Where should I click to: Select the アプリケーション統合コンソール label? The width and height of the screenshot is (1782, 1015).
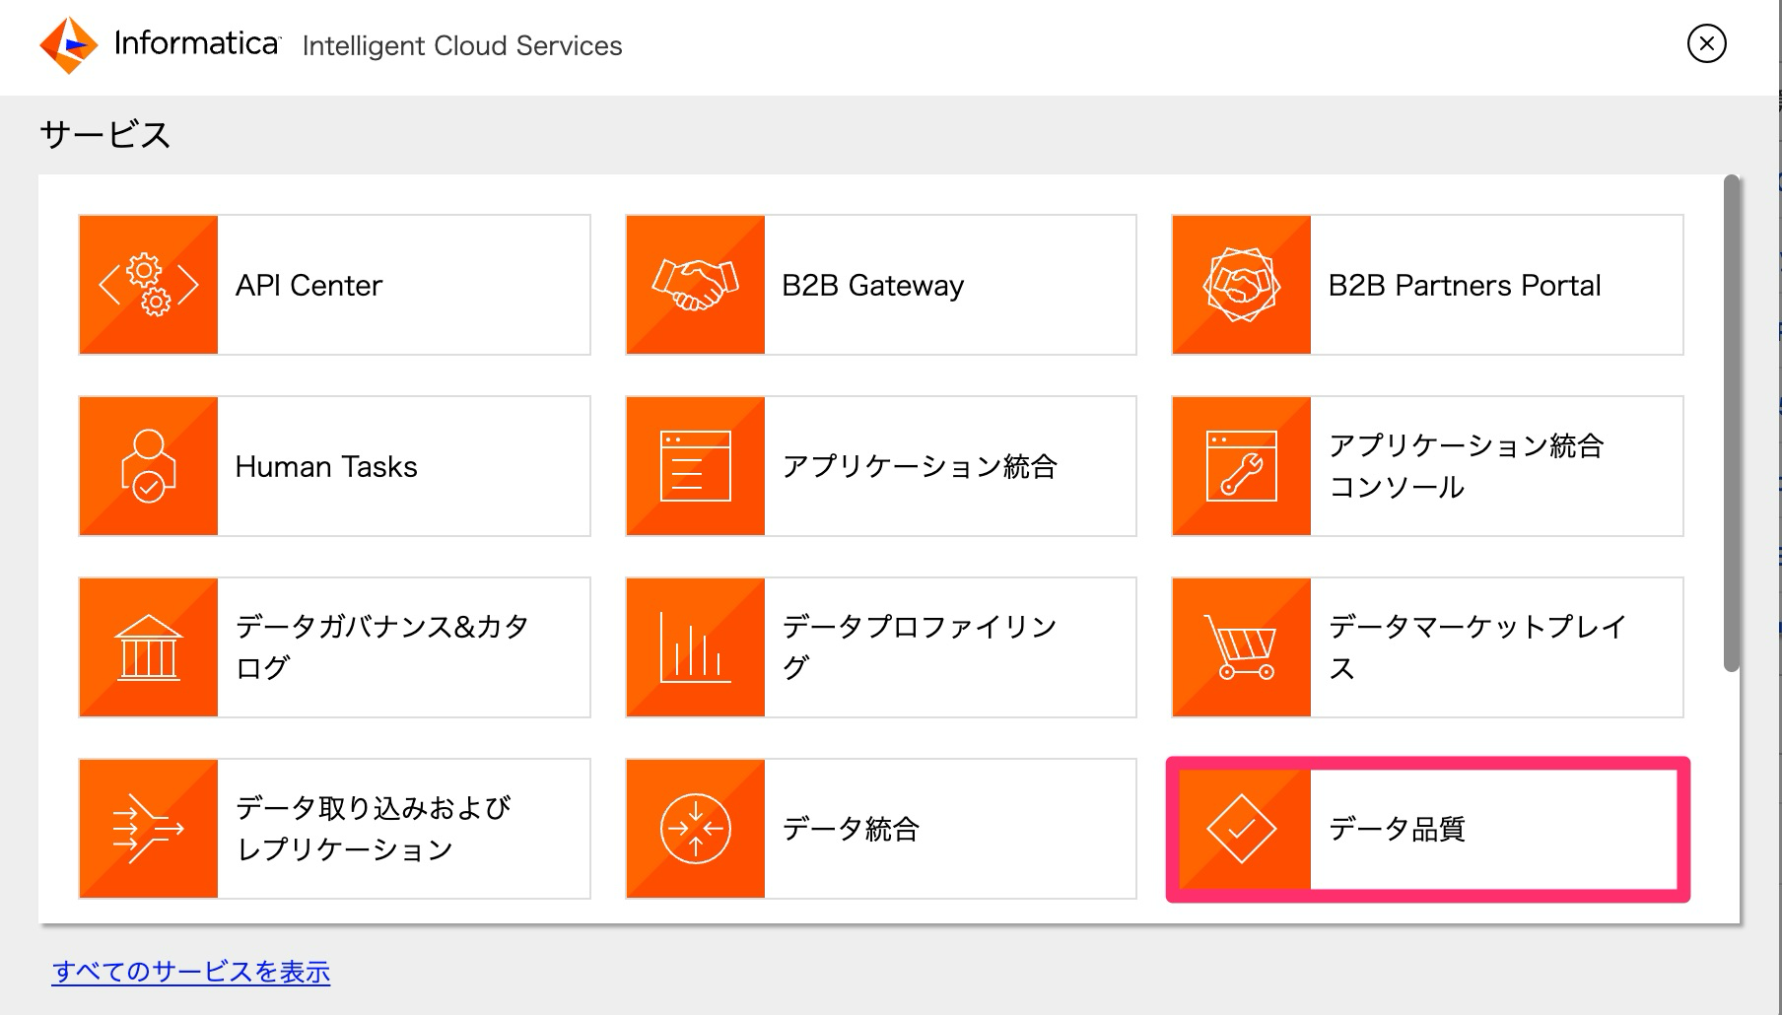[1466, 466]
